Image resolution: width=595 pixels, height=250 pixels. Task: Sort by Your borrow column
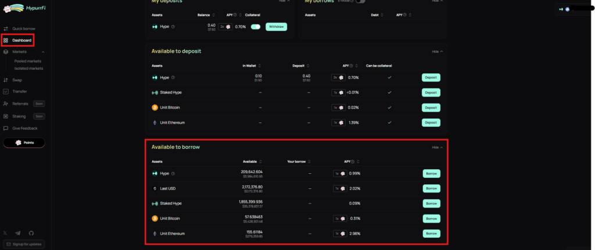coord(309,162)
